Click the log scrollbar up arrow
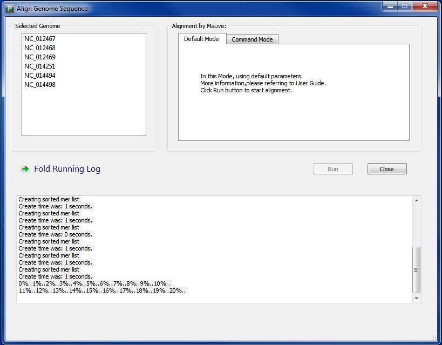 point(416,200)
